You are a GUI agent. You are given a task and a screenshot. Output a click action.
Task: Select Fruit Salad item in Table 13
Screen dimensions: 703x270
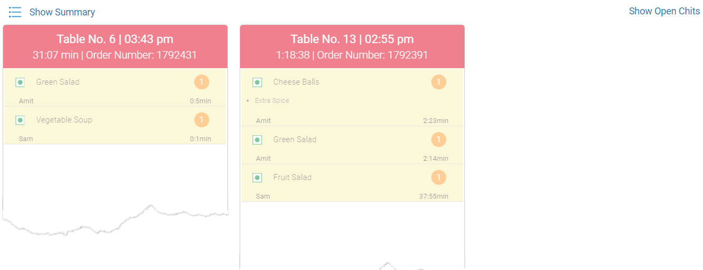(x=352, y=183)
